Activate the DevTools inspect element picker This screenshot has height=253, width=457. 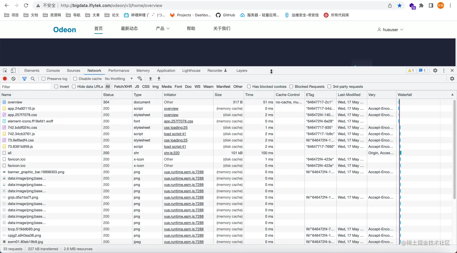click(x=5, y=70)
